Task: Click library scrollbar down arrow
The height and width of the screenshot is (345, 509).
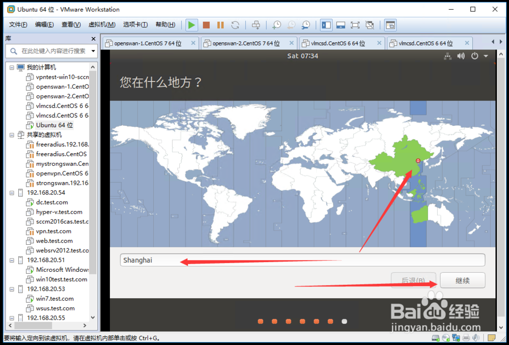Action: tap(93, 318)
